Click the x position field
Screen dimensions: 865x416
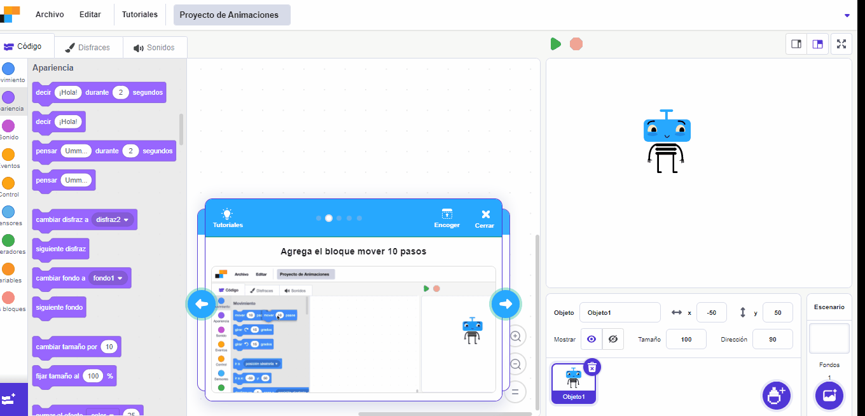point(712,312)
